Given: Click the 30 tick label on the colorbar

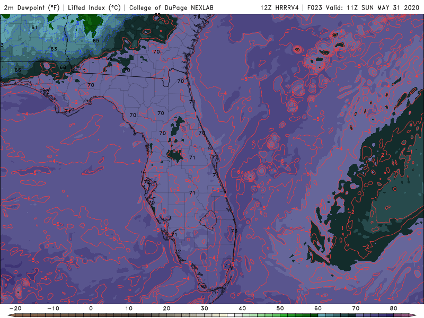Looking at the screenshot, I should click(x=205, y=308).
